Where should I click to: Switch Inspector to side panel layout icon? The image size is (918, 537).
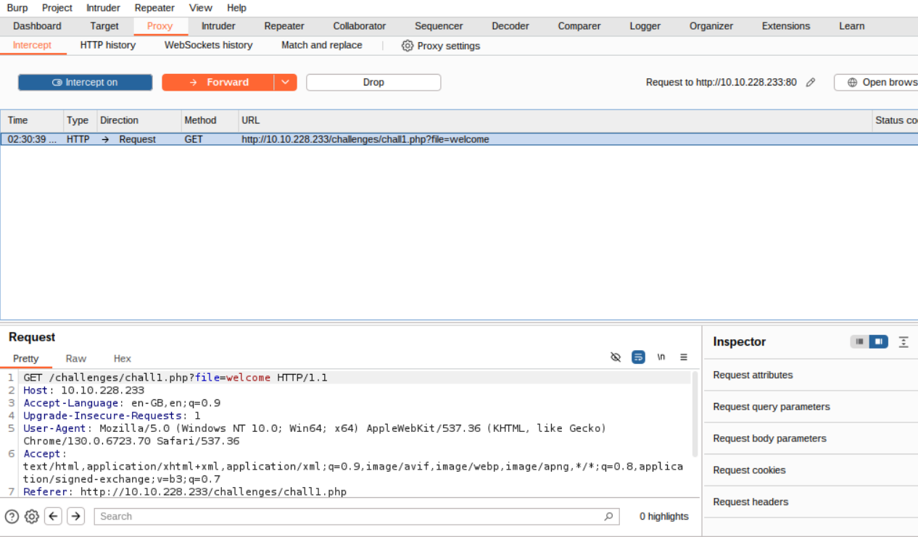878,341
